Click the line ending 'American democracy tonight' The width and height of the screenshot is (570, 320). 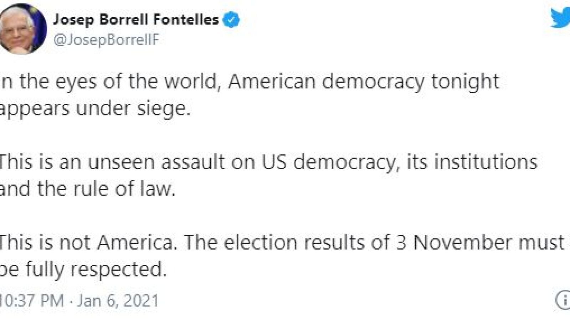click(250, 82)
